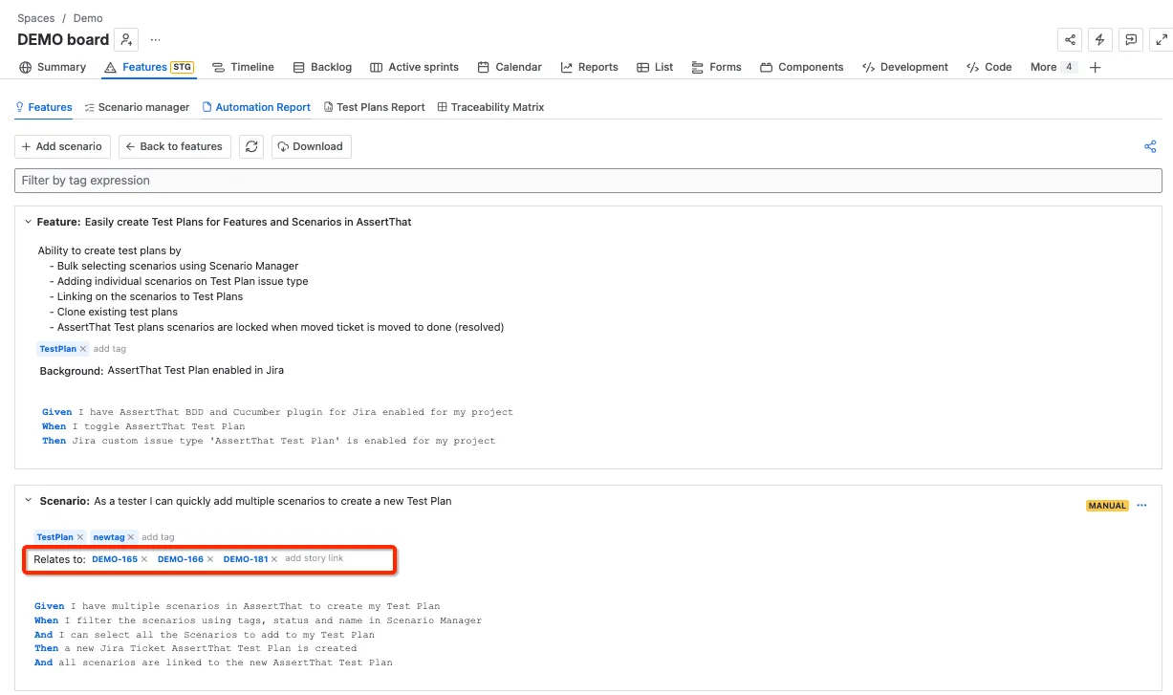Open the scenario options ellipsis menu

pos(1141,506)
